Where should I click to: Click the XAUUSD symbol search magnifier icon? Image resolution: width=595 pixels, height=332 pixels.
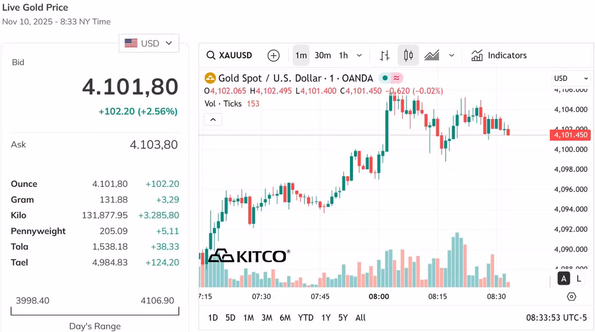click(x=211, y=55)
